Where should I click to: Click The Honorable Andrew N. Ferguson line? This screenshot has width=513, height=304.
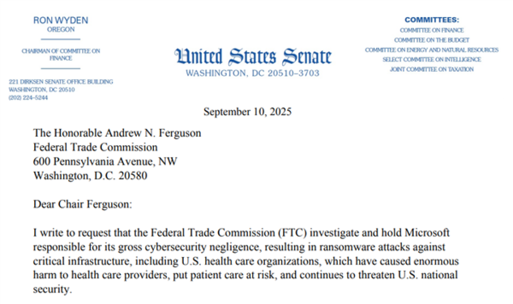117,133
